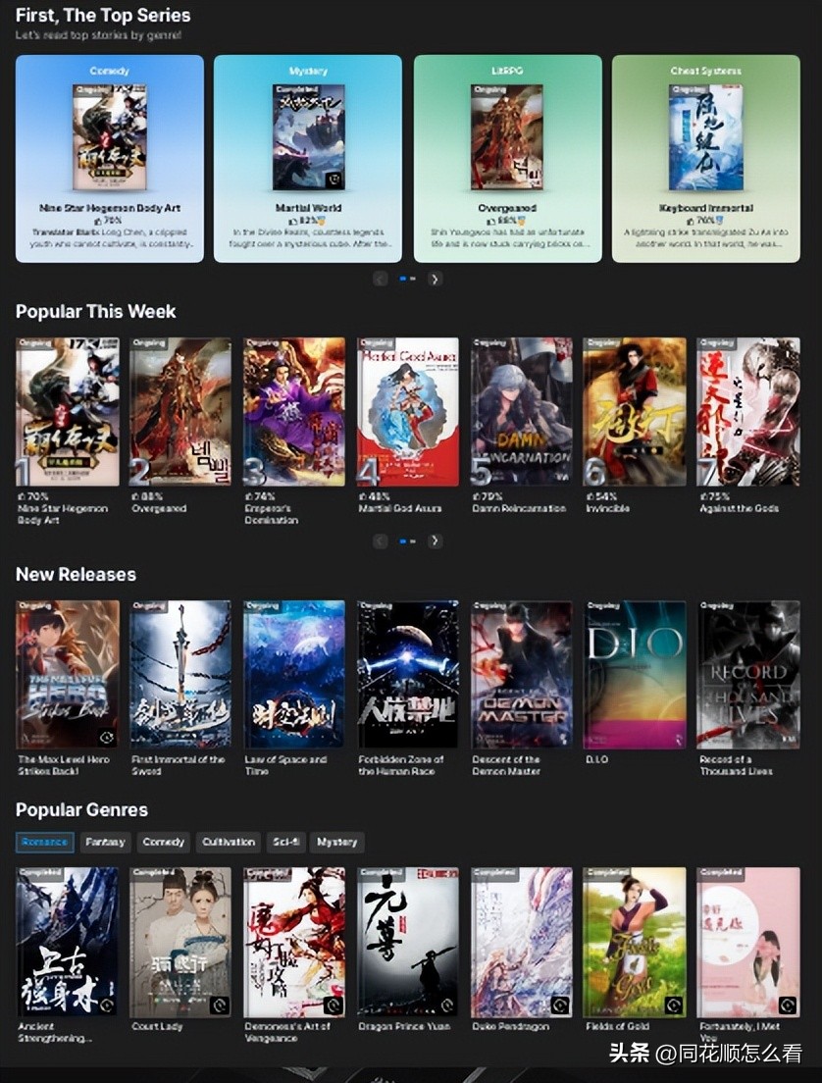Click badge icon on Fortunately, I Met You cover
Image resolution: width=822 pixels, height=1083 pixels.
788,1005
